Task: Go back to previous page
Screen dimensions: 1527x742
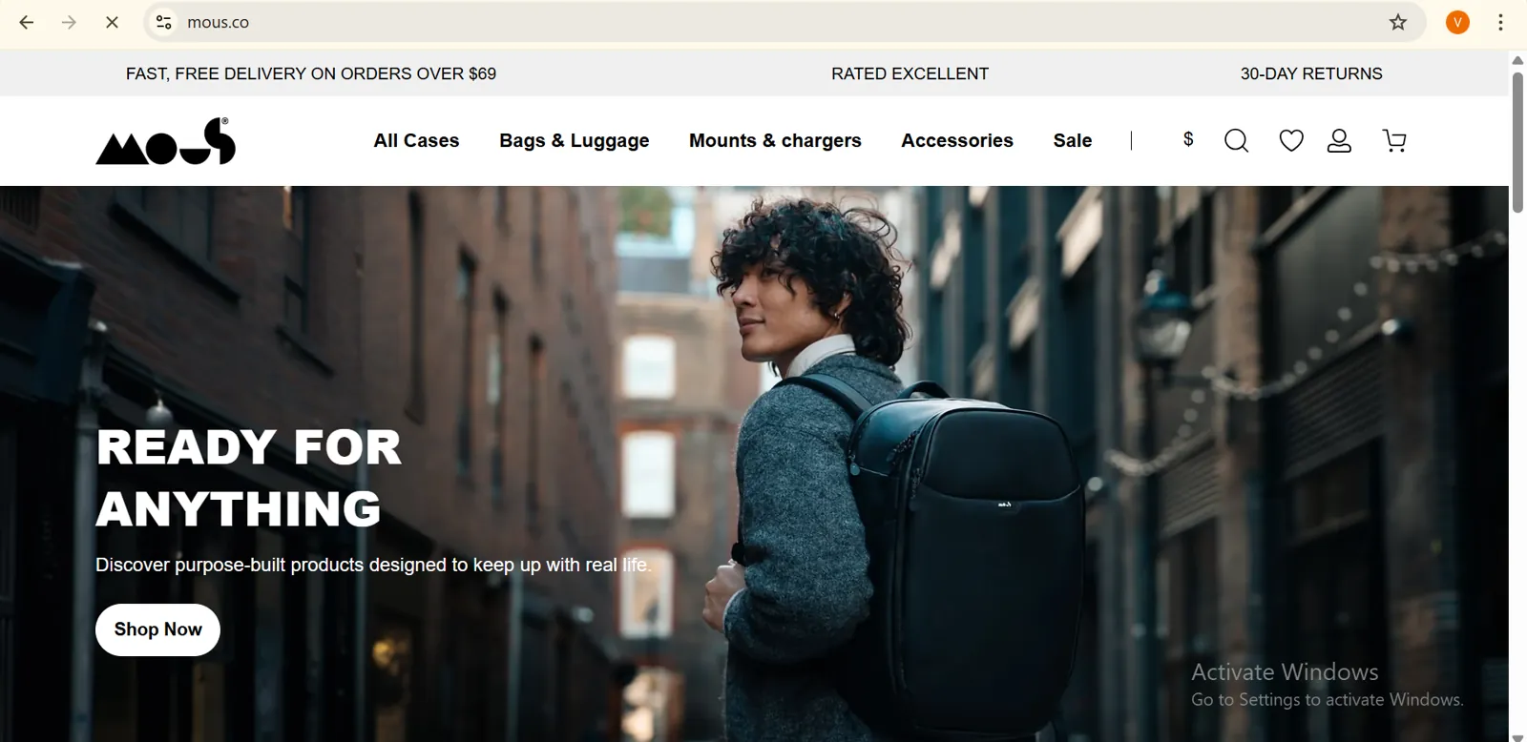Action: click(27, 22)
